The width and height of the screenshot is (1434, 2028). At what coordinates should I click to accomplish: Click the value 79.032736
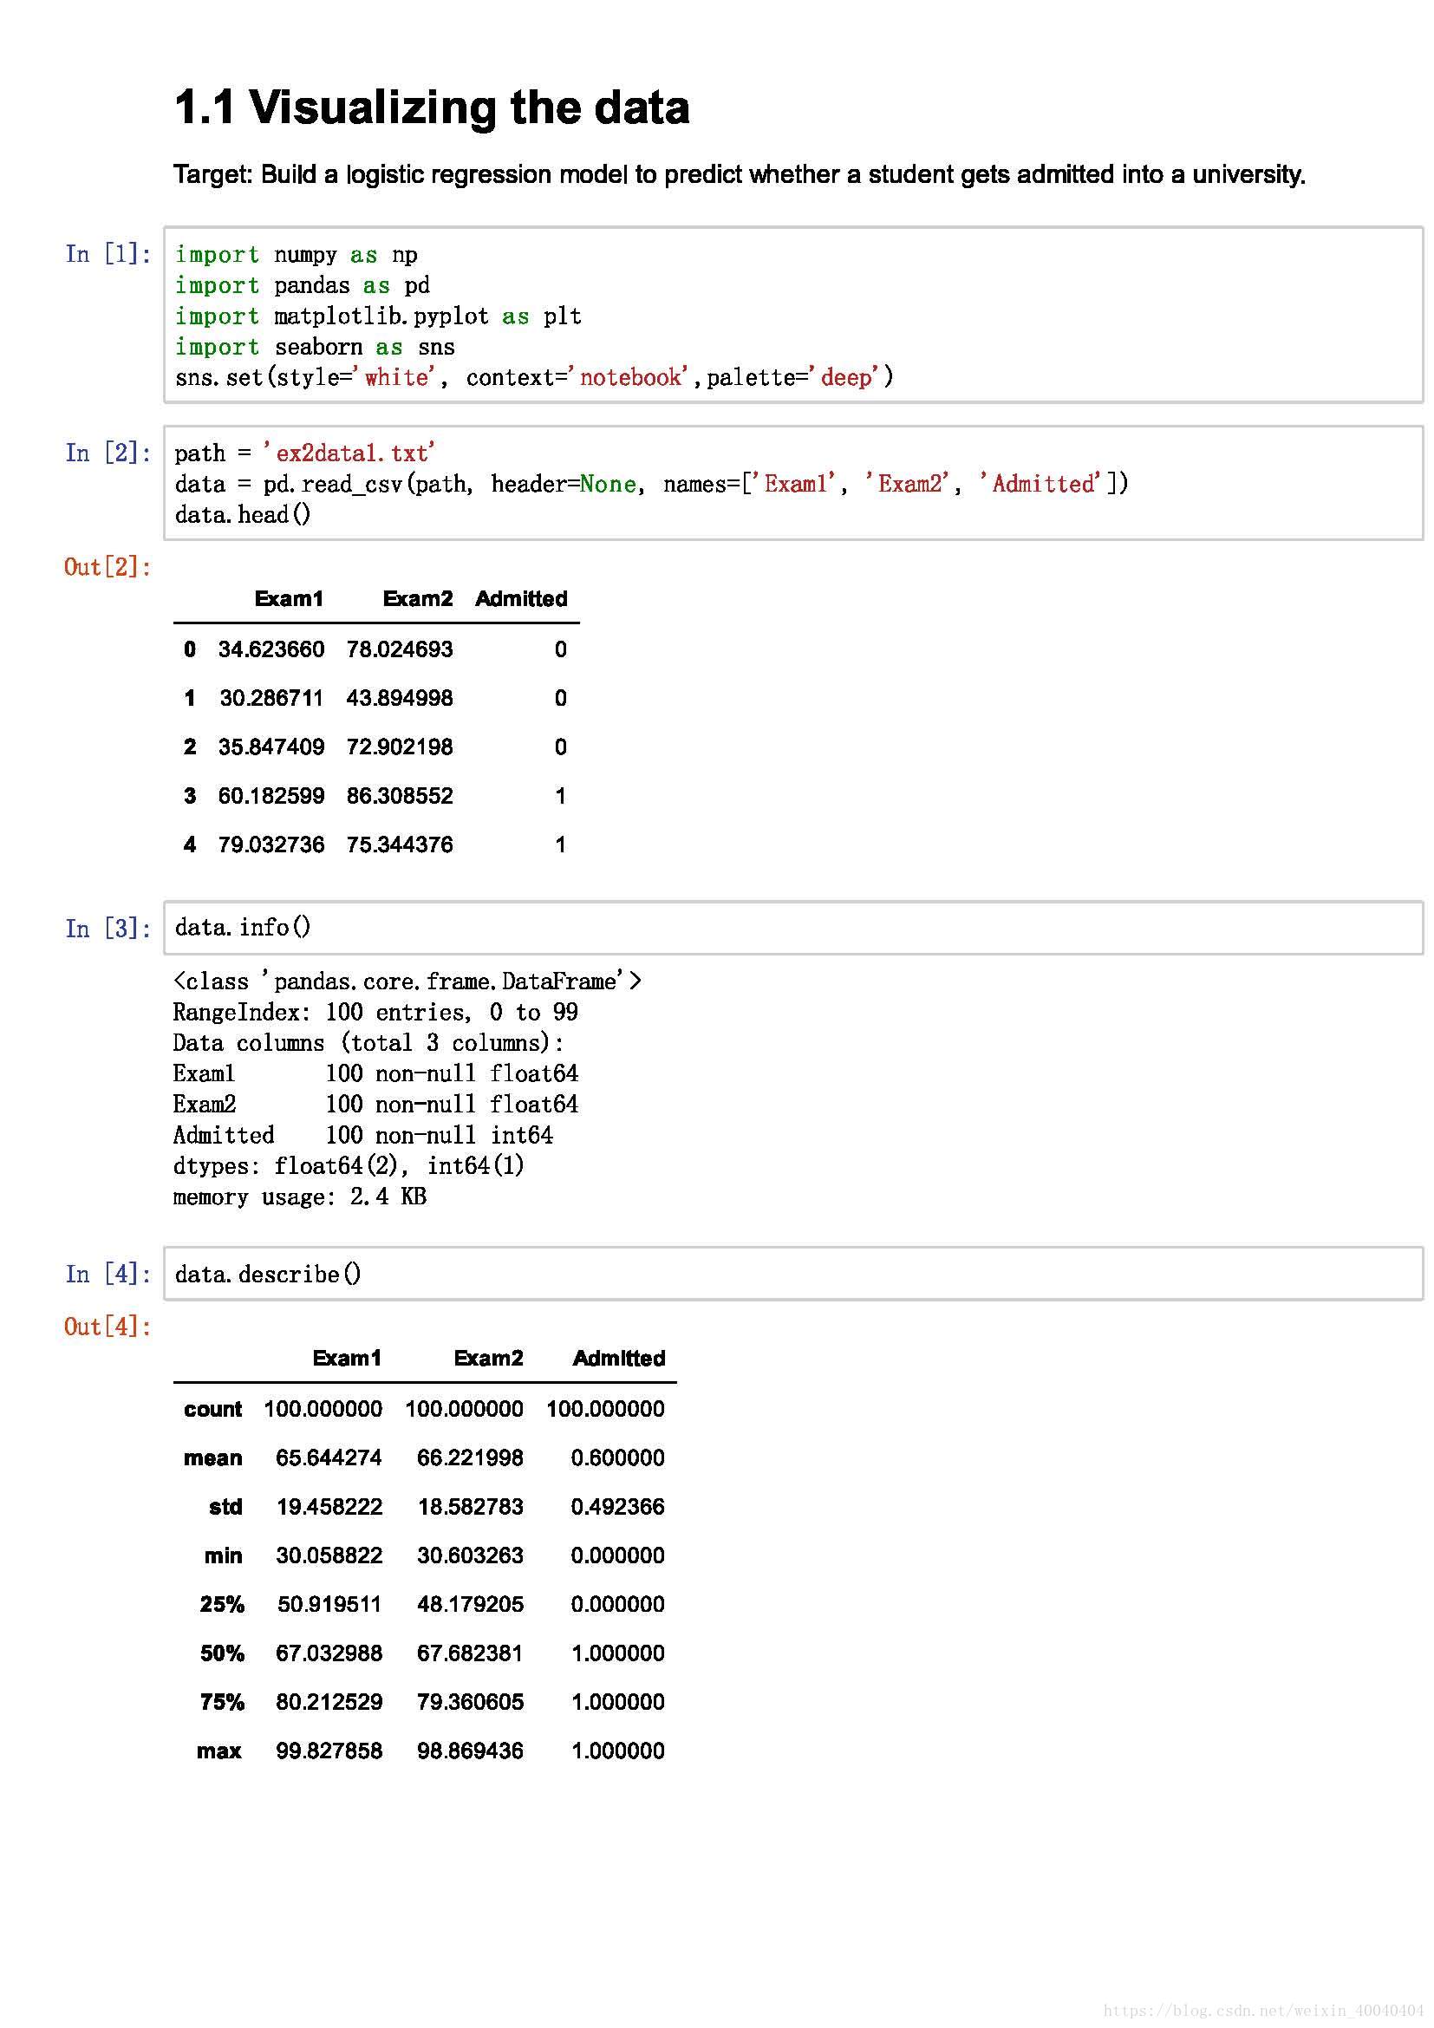tap(271, 844)
